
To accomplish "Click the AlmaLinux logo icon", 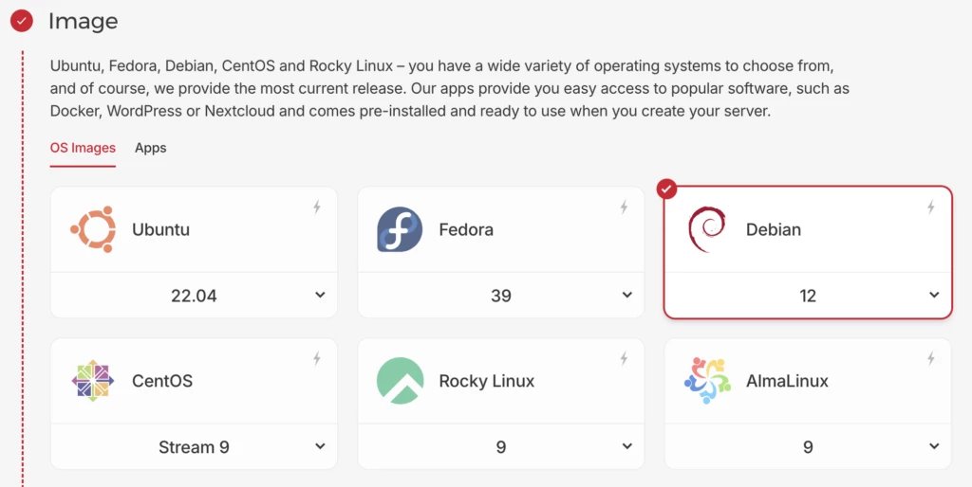I will pyautogui.click(x=707, y=381).
